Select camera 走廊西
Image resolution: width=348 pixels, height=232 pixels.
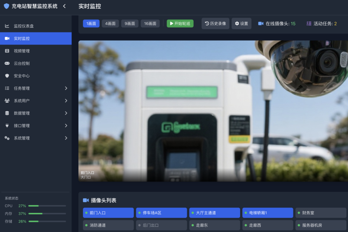[x=268, y=225]
